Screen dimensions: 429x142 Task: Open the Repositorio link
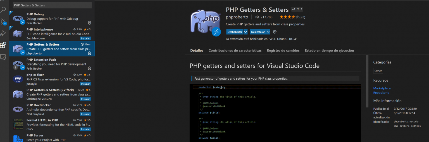[x=381, y=93]
